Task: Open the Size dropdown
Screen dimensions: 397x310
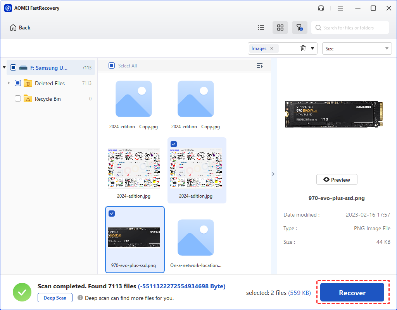Action: [x=357, y=48]
